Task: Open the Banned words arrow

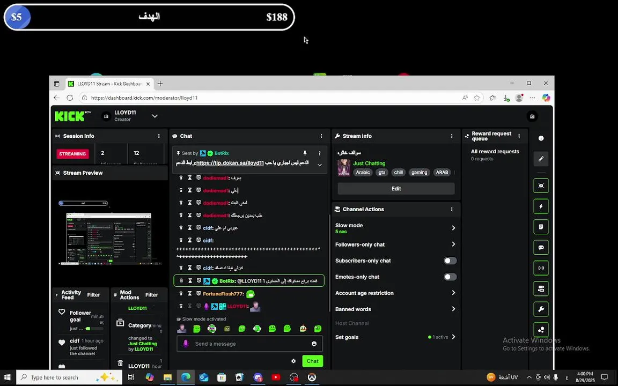Action: click(453, 309)
